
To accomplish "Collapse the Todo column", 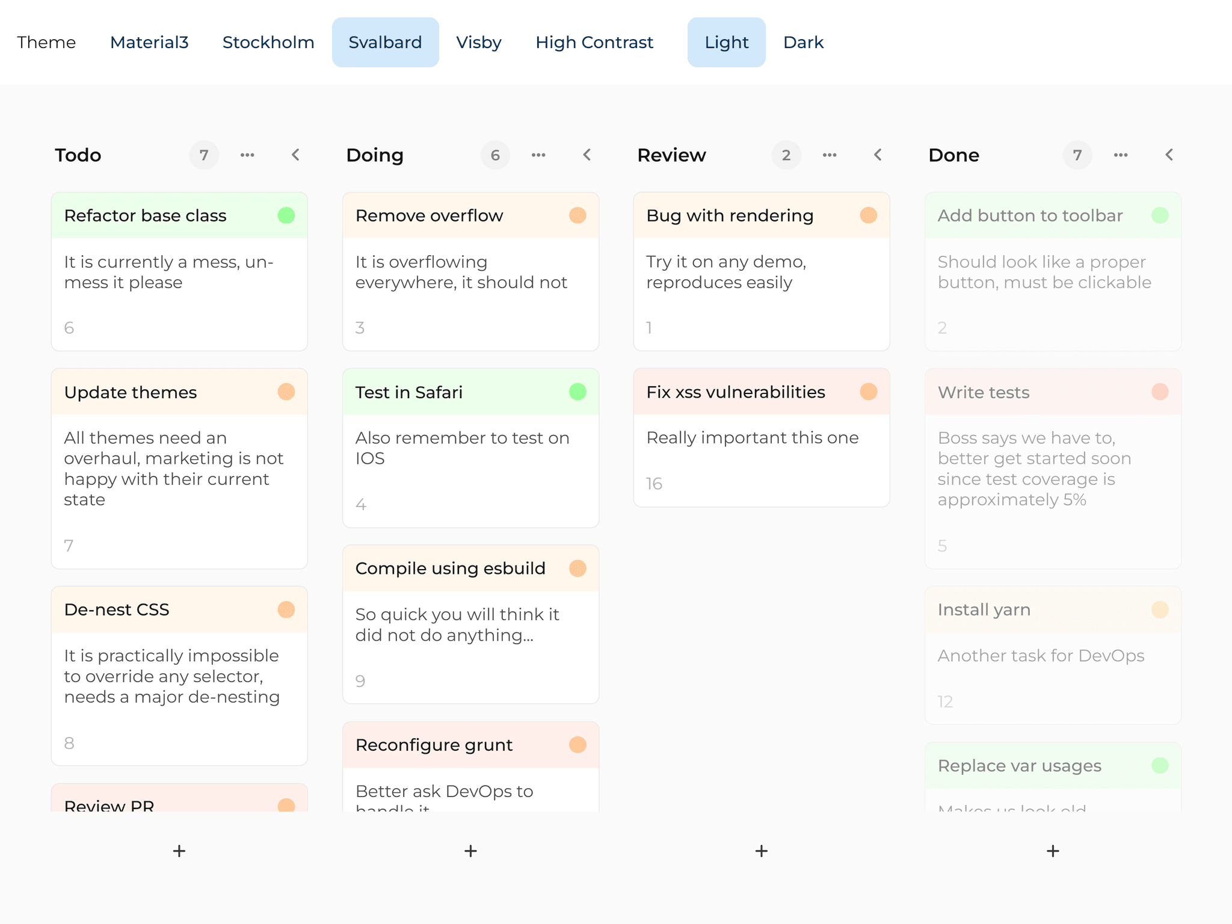I will pos(295,155).
